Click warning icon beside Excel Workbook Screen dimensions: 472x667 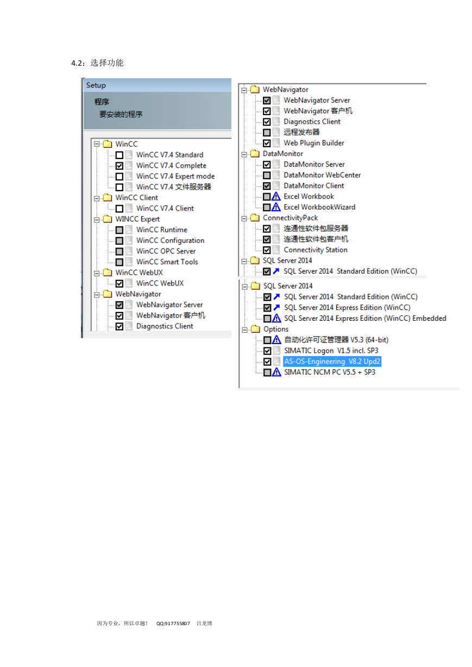click(276, 196)
